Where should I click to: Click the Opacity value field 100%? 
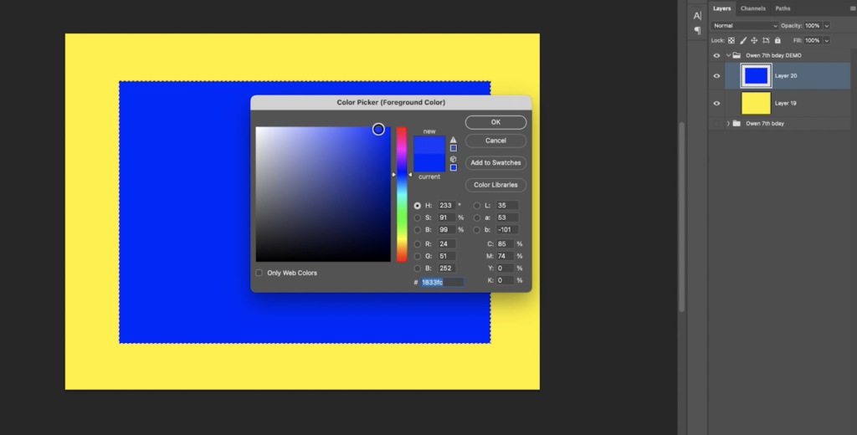pos(813,26)
